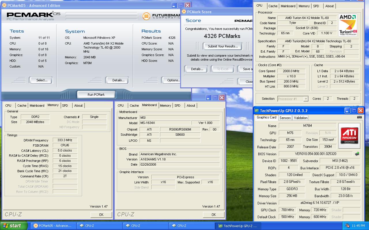Click the Chipset RS690/RS690M field
The image size is (369, 230).
[180, 129]
